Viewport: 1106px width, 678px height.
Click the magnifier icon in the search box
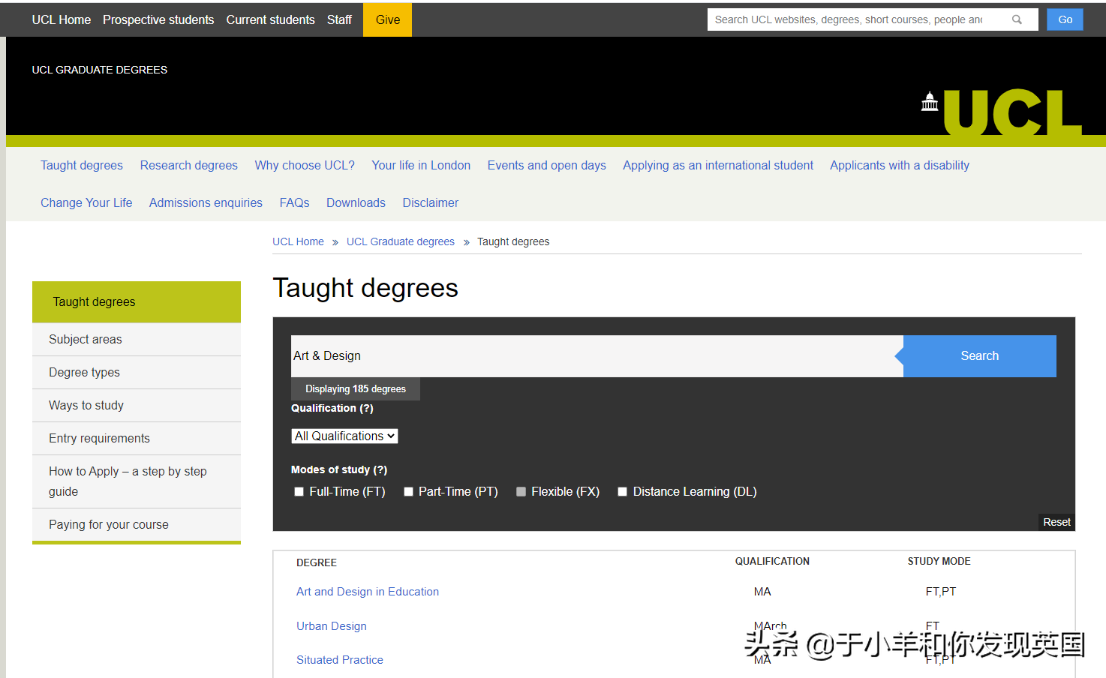(1017, 19)
